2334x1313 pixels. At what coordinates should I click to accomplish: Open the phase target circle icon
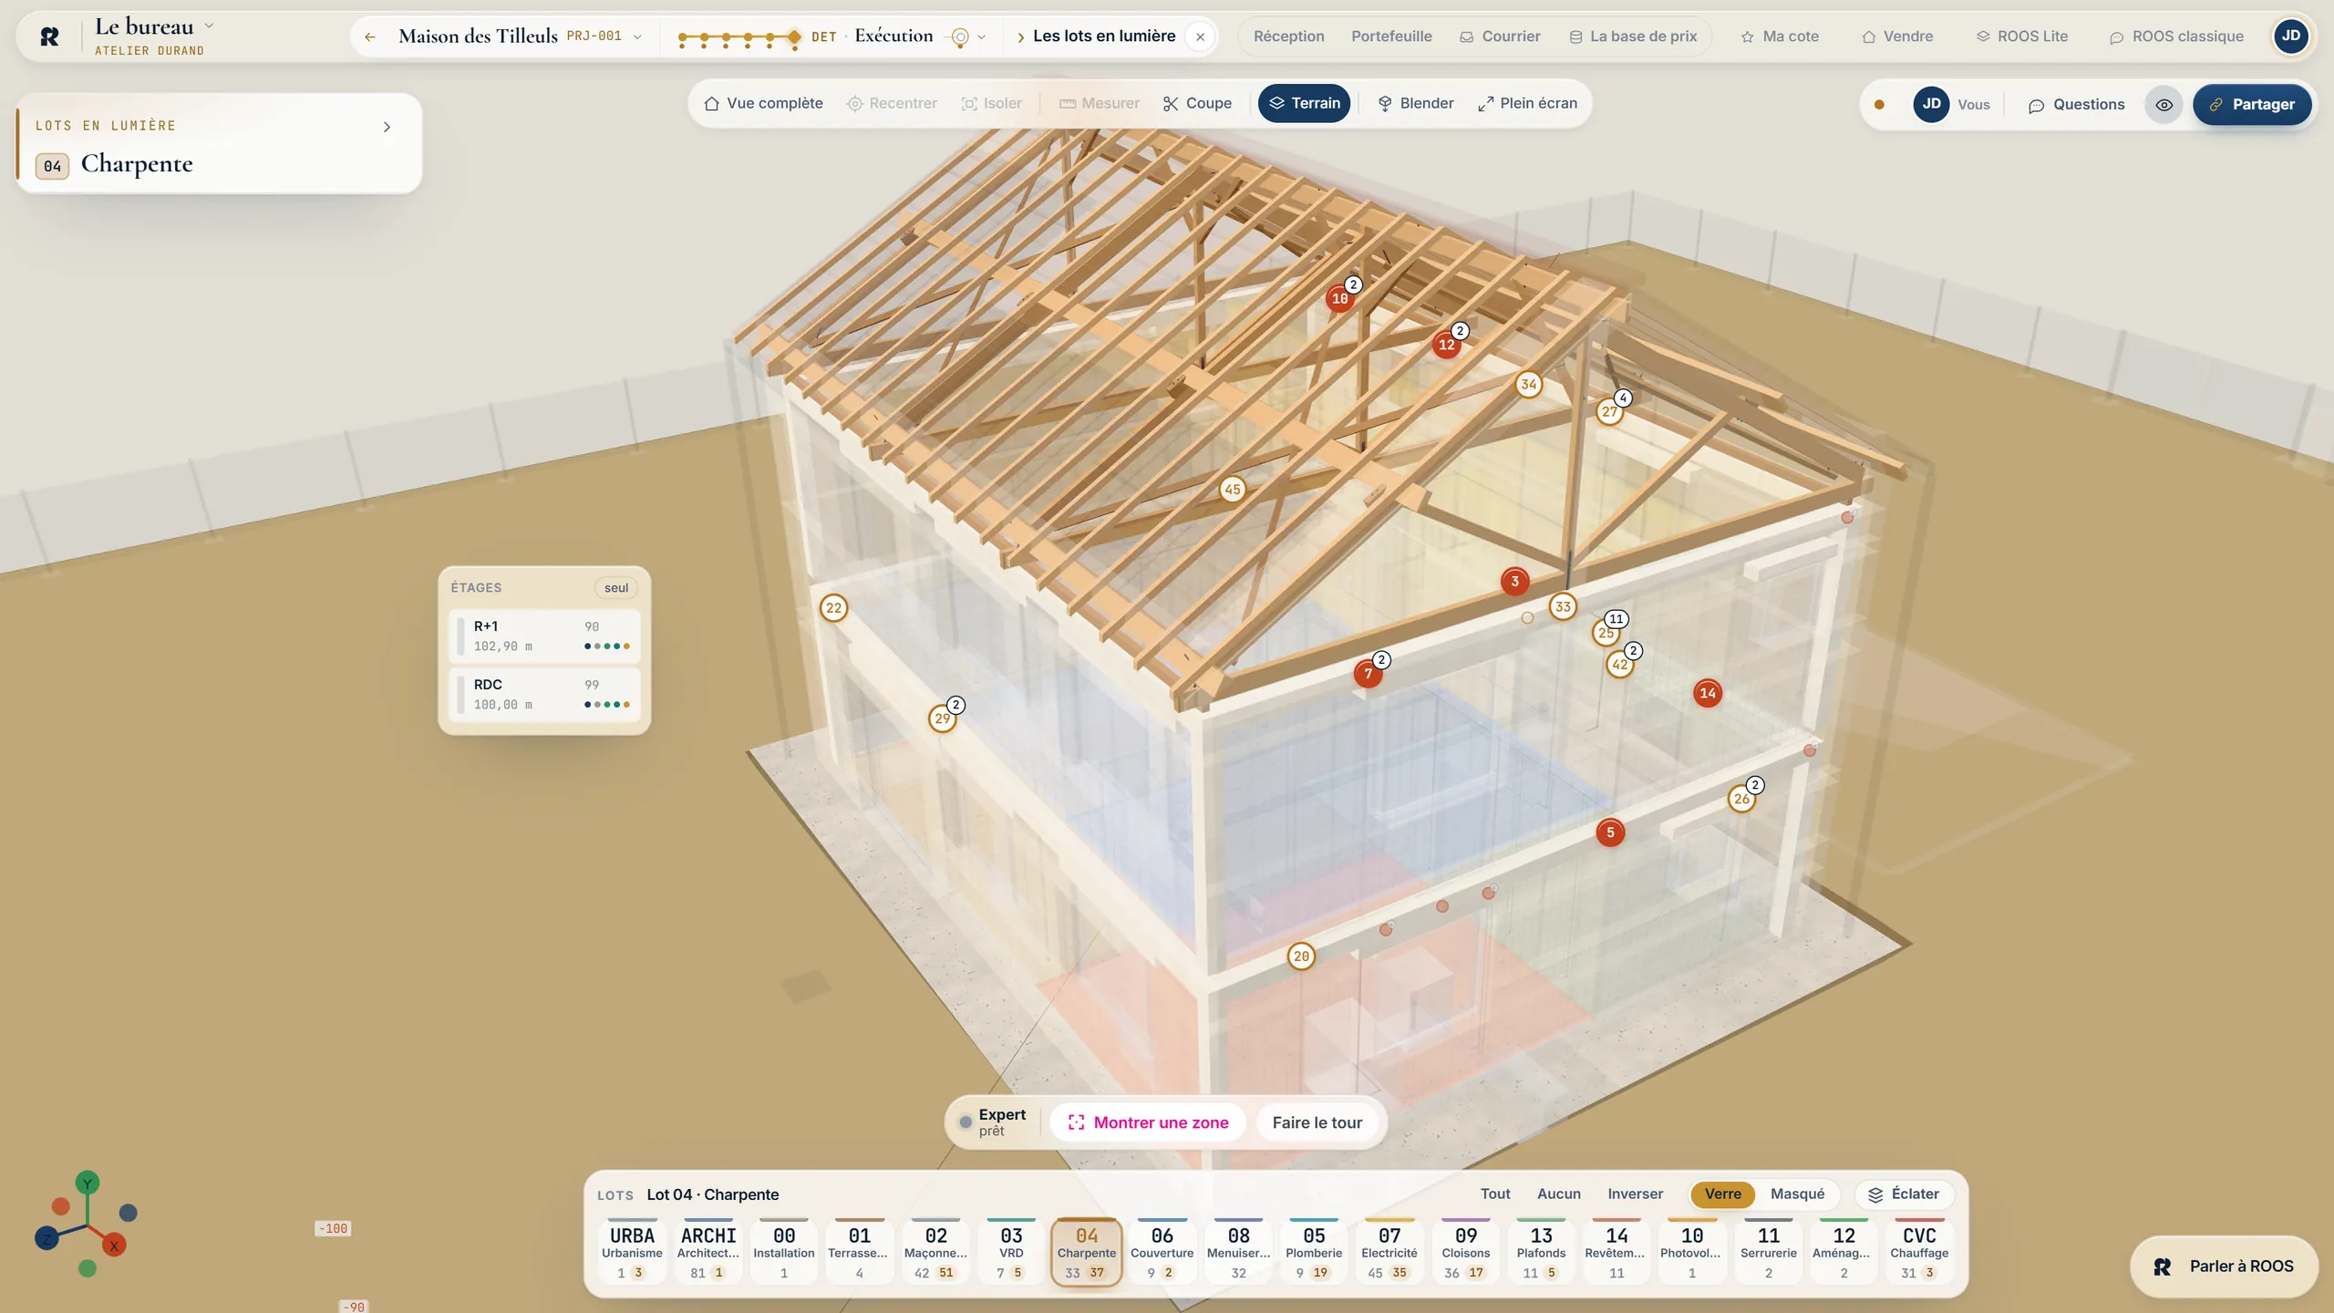tap(959, 37)
